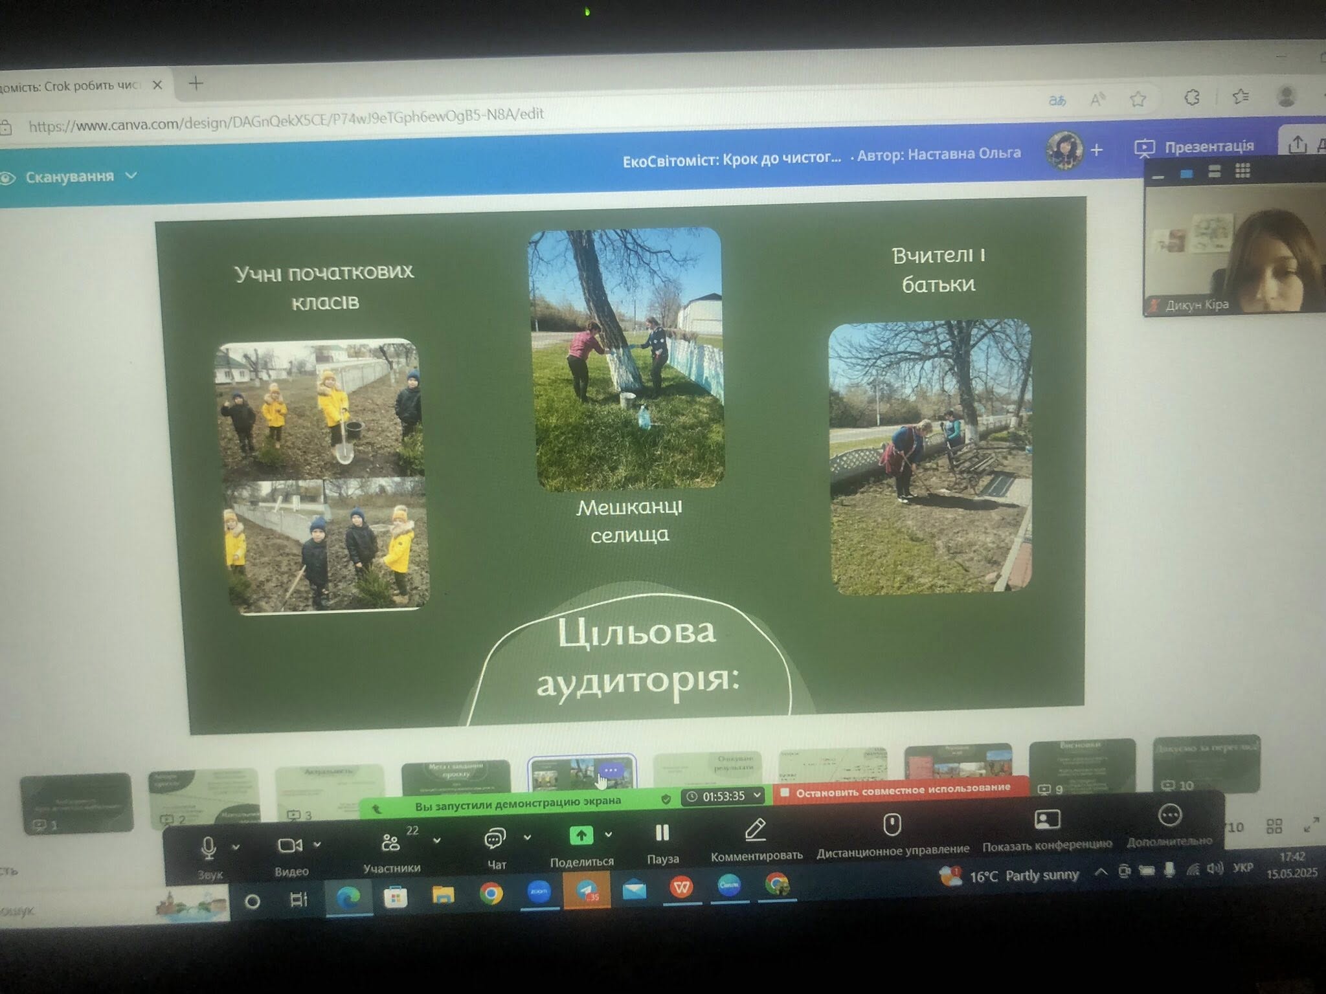Open File Explorer from the taskbar
The image size is (1326, 994).
tap(443, 895)
